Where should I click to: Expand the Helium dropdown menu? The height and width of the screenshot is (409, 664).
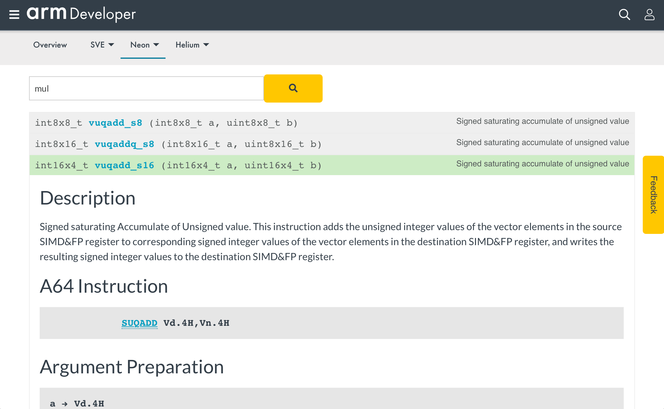[192, 45]
